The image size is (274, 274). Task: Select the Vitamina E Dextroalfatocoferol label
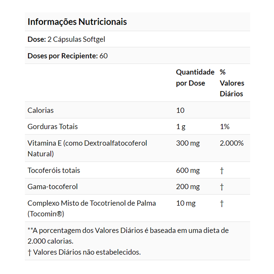click(87, 148)
